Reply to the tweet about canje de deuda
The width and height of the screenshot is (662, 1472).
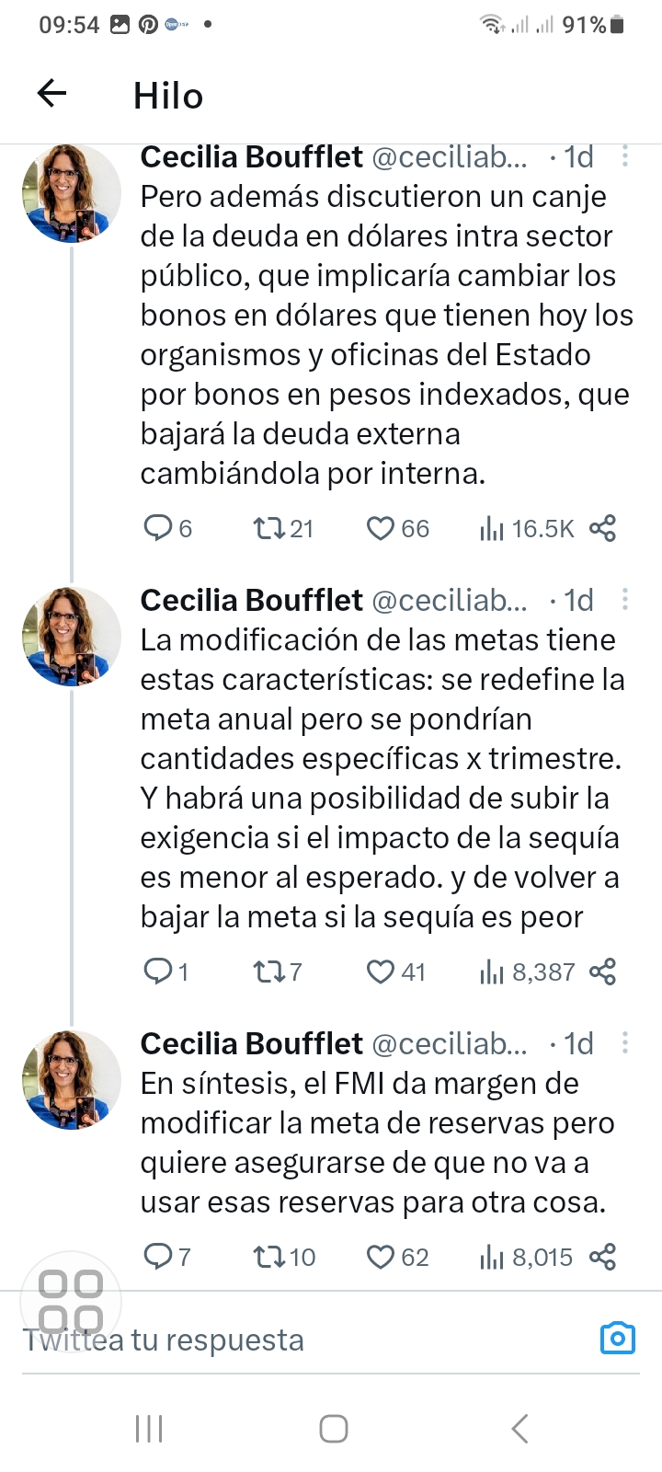(159, 528)
